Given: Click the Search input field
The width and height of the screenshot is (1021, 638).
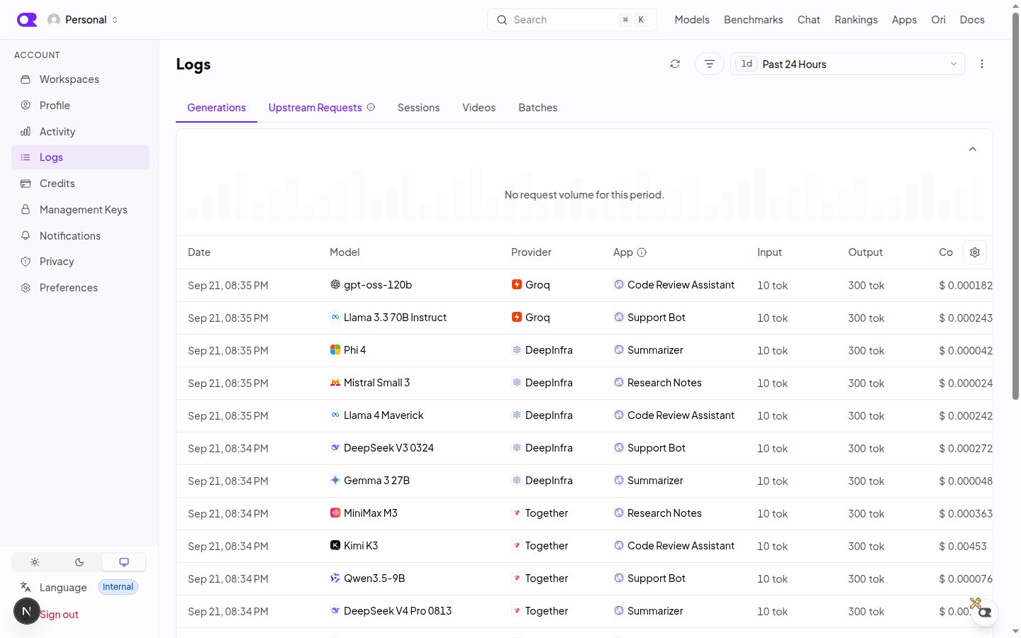Looking at the screenshot, I should (x=571, y=20).
